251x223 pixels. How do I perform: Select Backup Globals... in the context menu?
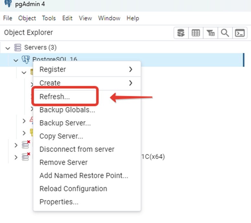click(x=87, y=110)
